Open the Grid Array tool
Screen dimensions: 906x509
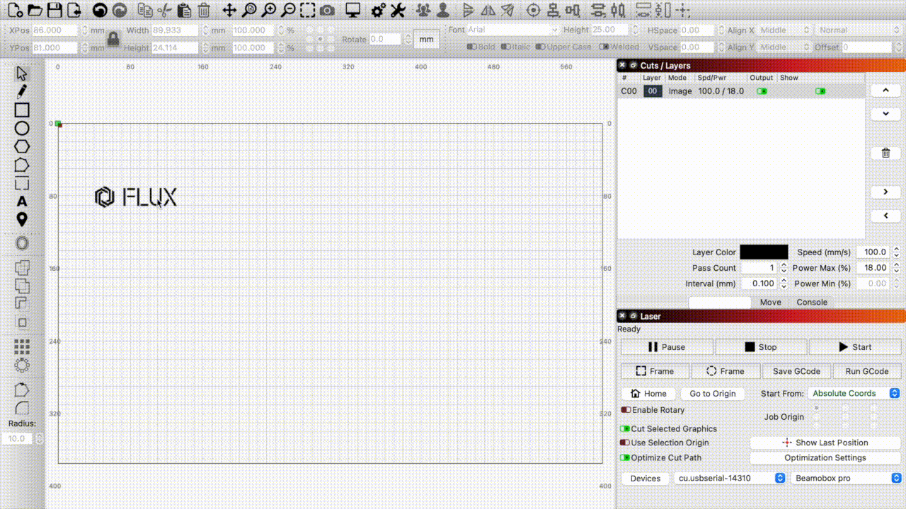pyautogui.click(x=22, y=346)
